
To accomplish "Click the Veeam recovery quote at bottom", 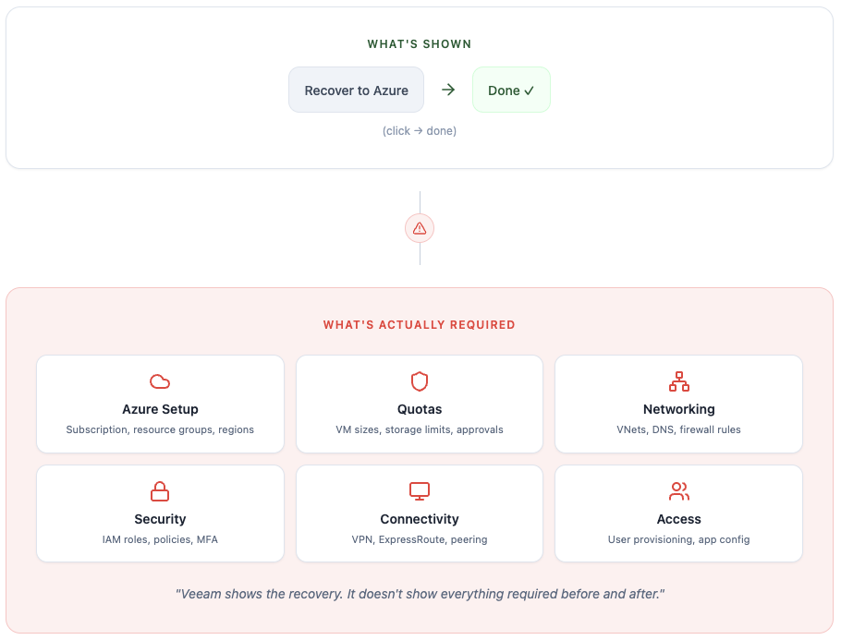I will (x=420, y=594).
